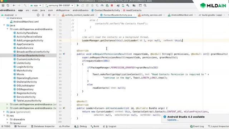Open the Project Structure icon
Viewport: 229px width, 129px height.
click(134, 5)
